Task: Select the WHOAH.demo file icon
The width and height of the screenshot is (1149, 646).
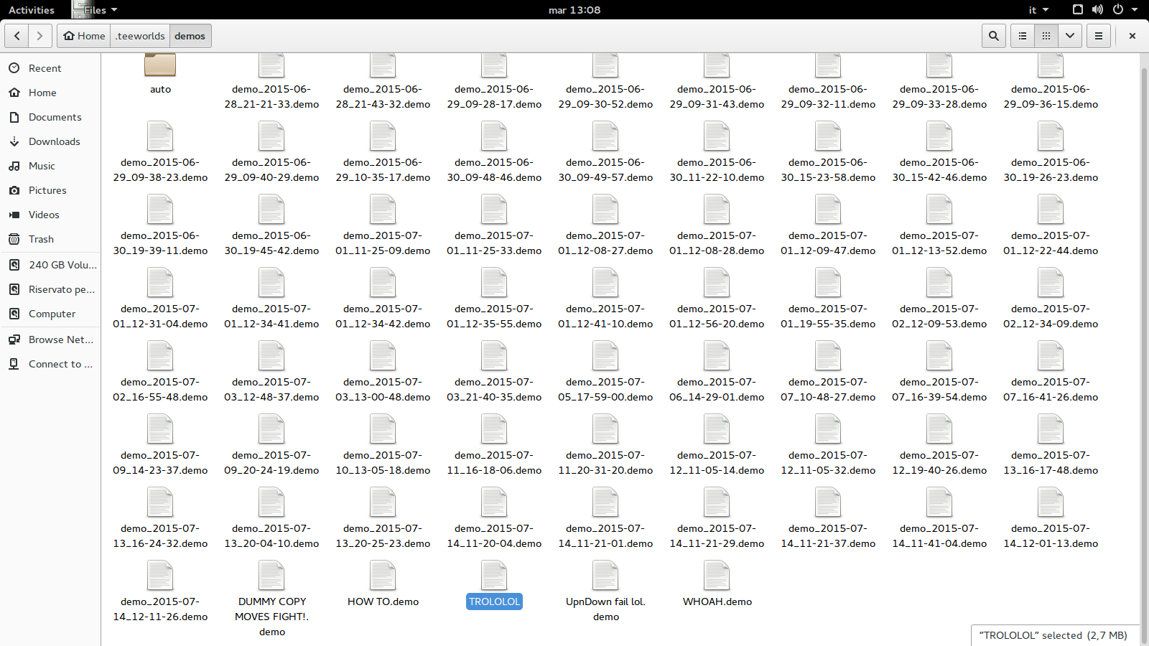Action: tap(717, 576)
